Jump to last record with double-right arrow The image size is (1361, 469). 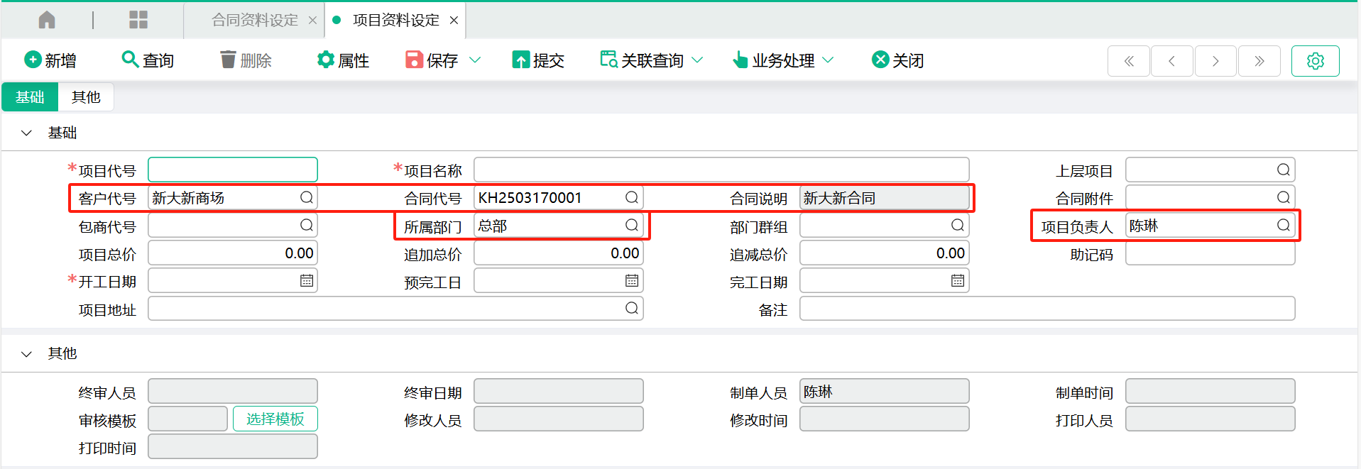(1259, 61)
